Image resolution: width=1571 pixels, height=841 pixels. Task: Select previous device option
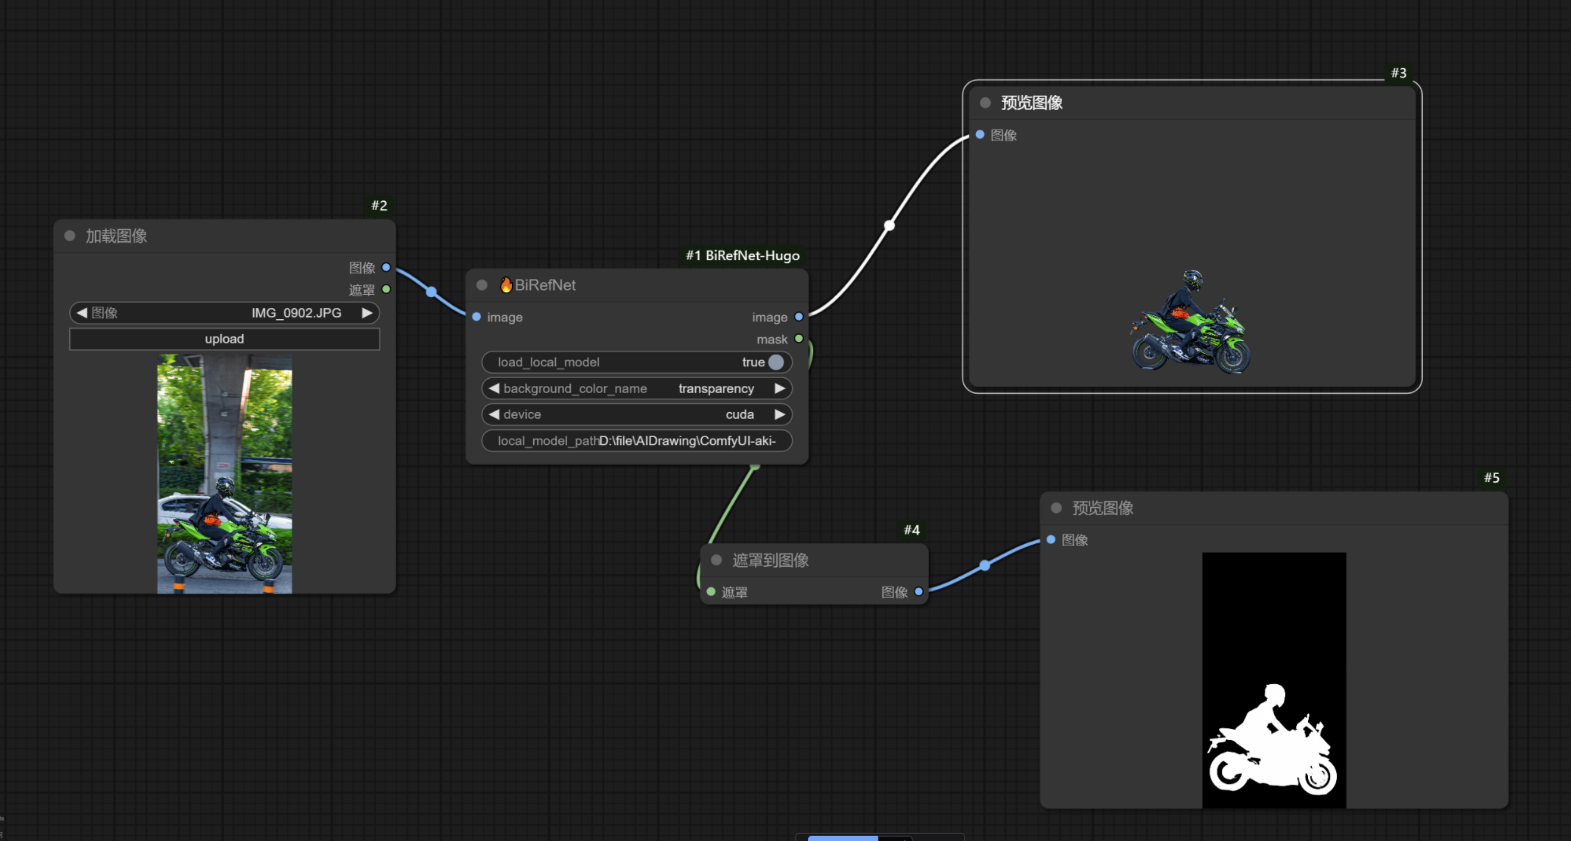pyautogui.click(x=495, y=415)
